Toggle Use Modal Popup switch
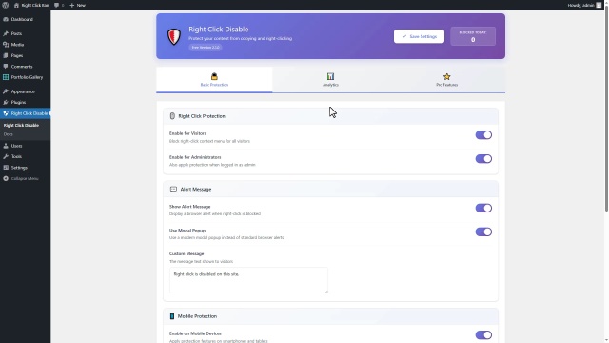609x343 pixels. [x=483, y=232]
